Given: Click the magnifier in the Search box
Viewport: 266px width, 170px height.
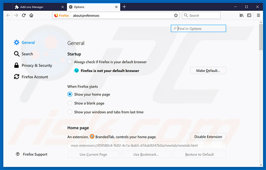Looking at the screenshot, I should [186, 15].
